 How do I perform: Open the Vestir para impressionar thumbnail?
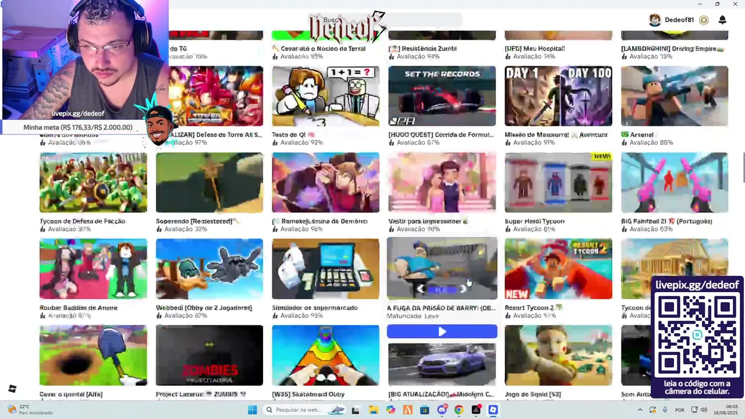coord(442,183)
